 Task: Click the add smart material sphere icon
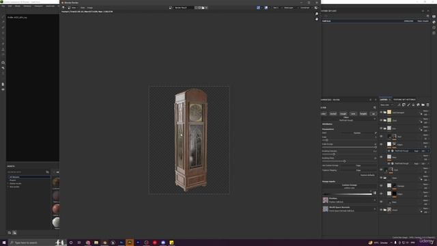pyautogui.click(x=418, y=105)
